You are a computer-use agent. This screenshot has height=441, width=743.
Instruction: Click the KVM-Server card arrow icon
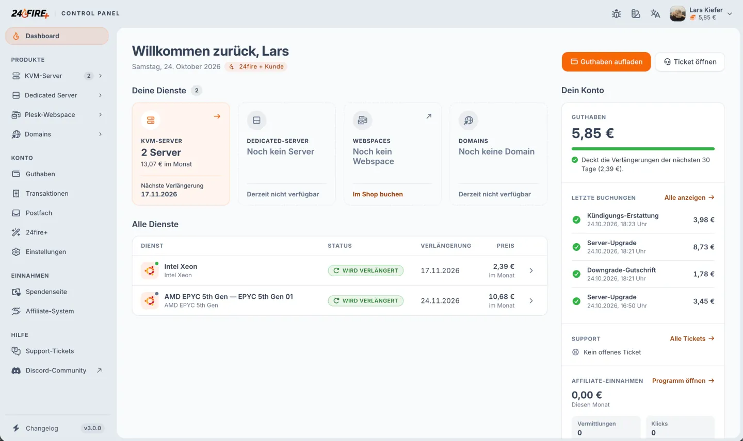pos(217,116)
